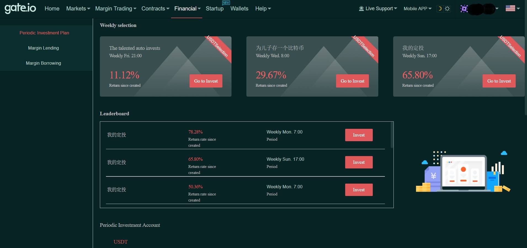Open the Financial menu tab
The width and height of the screenshot is (527, 248).
(187, 9)
